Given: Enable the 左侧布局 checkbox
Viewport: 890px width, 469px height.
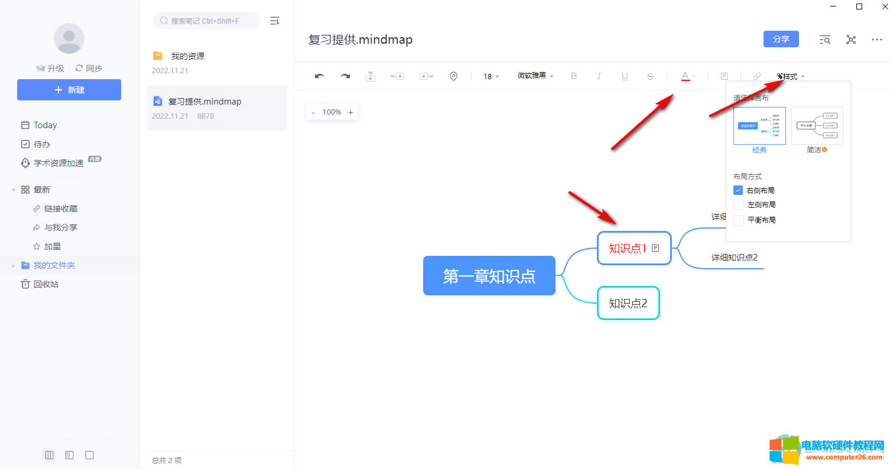Looking at the screenshot, I should [x=738, y=205].
